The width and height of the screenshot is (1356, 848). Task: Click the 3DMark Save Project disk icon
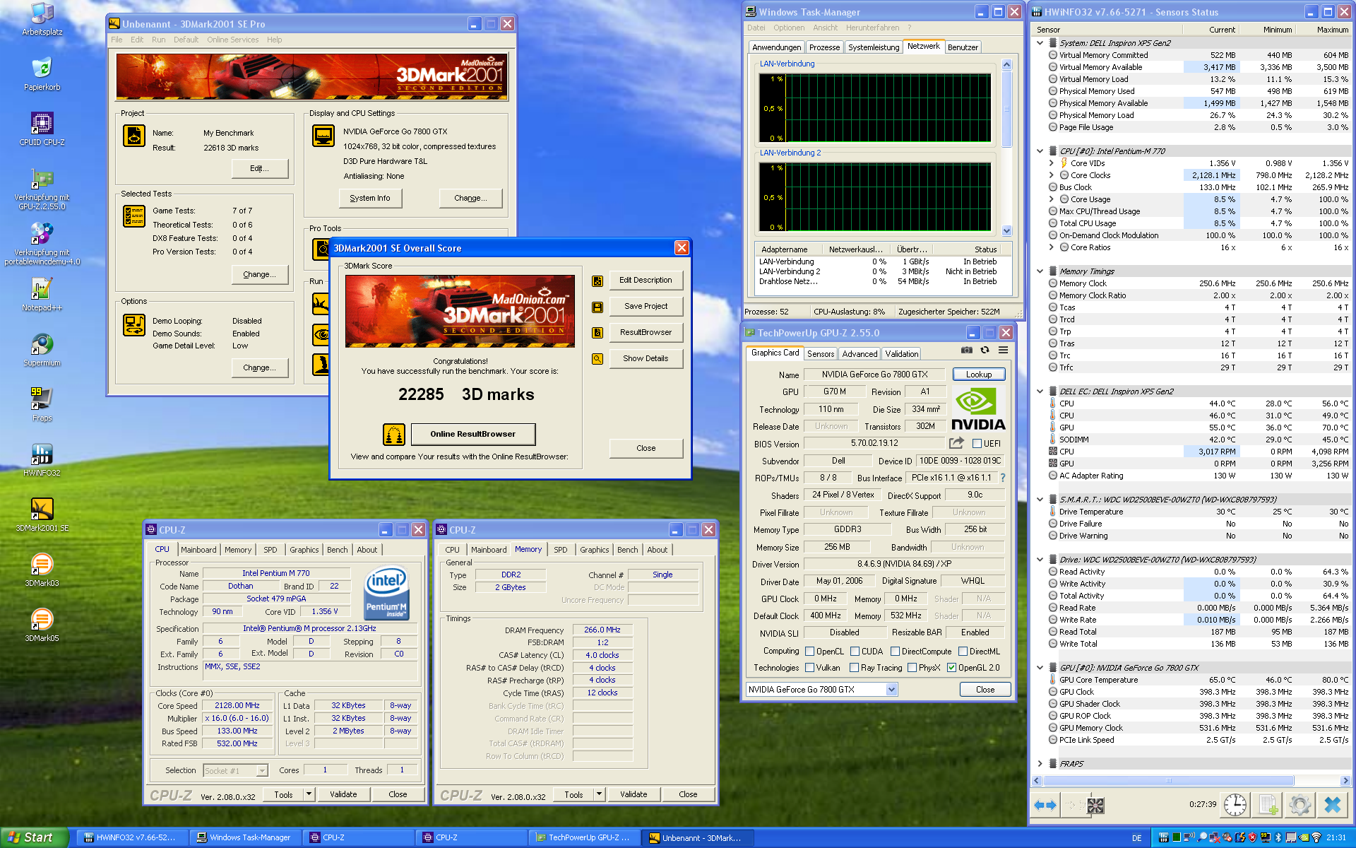point(597,307)
